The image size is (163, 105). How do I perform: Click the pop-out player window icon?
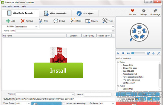[149, 53]
